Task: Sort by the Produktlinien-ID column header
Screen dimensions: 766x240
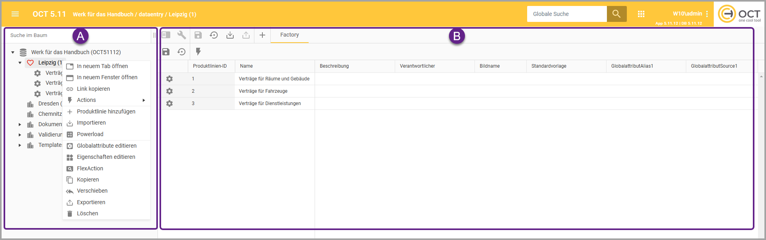Action: tap(210, 66)
